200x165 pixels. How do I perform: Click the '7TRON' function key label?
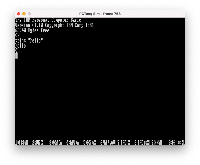point(124,143)
